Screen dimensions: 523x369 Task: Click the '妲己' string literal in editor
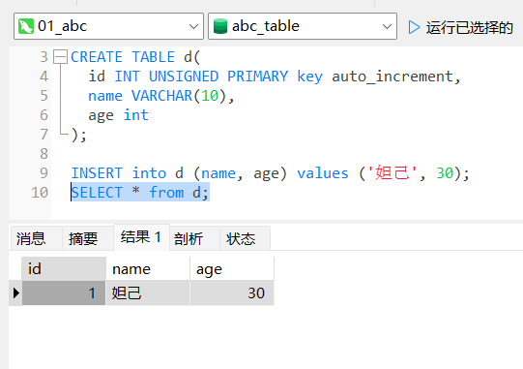pyautogui.click(x=392, y=173)
